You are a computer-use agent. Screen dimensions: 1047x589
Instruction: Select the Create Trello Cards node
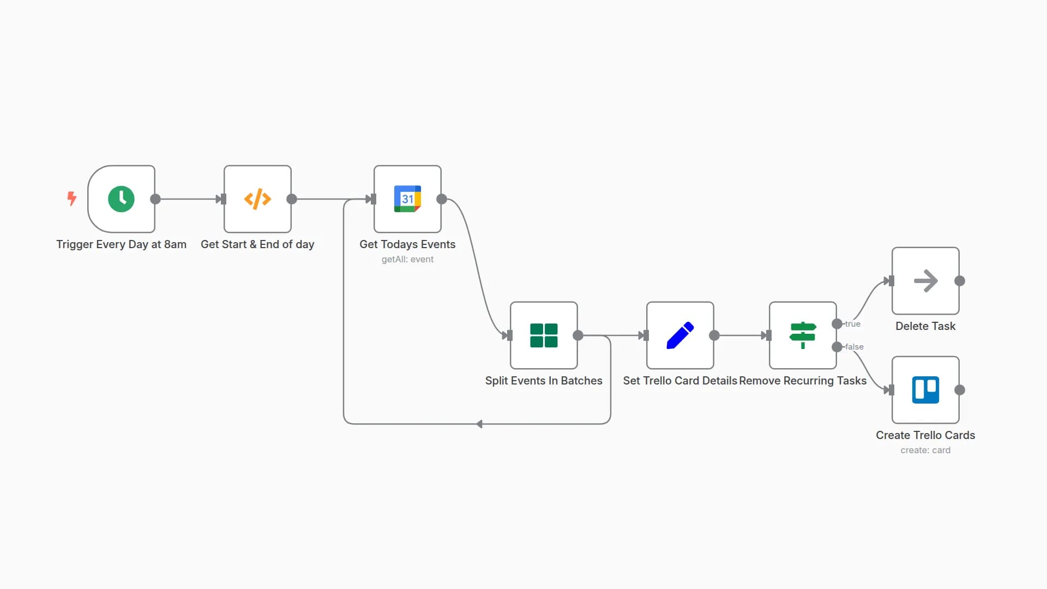[x=925, y=390]
